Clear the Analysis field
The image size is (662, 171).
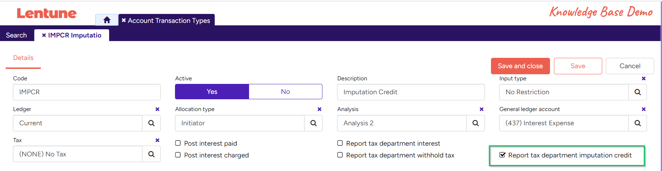pos(481,109)
